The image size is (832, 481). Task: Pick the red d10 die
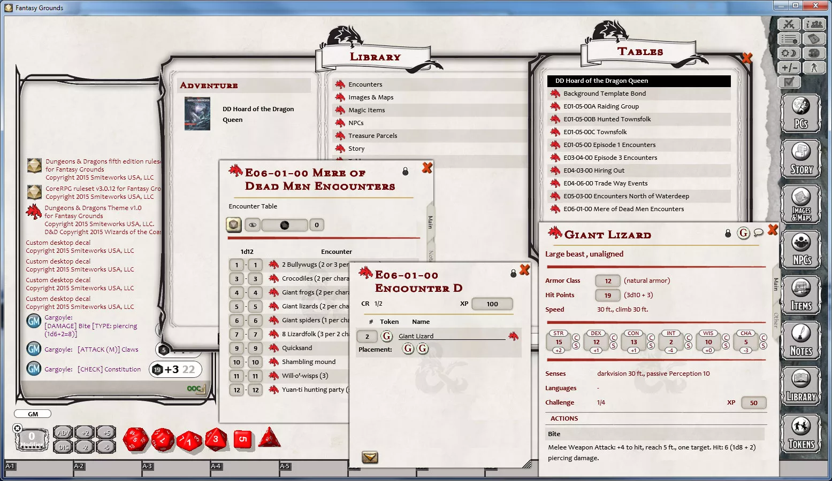189,441
